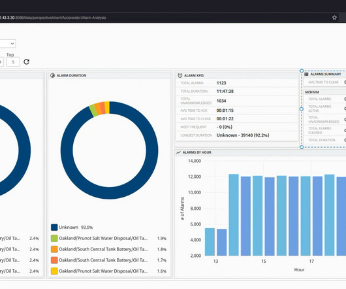Click the bar for hour 13 in chart
Image resolution: width=346 pixels, height=289 pixels.
pyautogui.click(x=210, y=242)
